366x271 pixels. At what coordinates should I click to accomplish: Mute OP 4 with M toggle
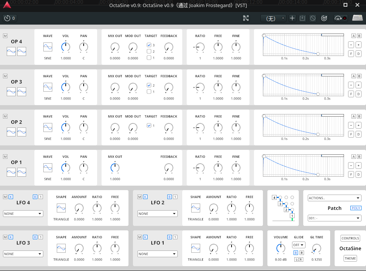(5, 36)
